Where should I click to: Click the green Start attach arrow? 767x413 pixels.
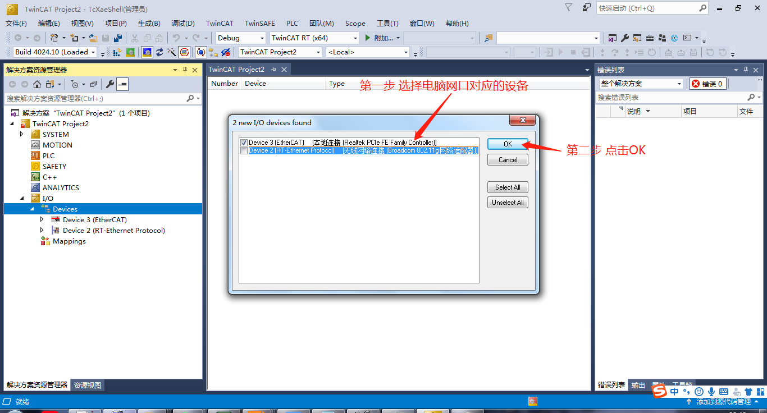pos(367,38)
